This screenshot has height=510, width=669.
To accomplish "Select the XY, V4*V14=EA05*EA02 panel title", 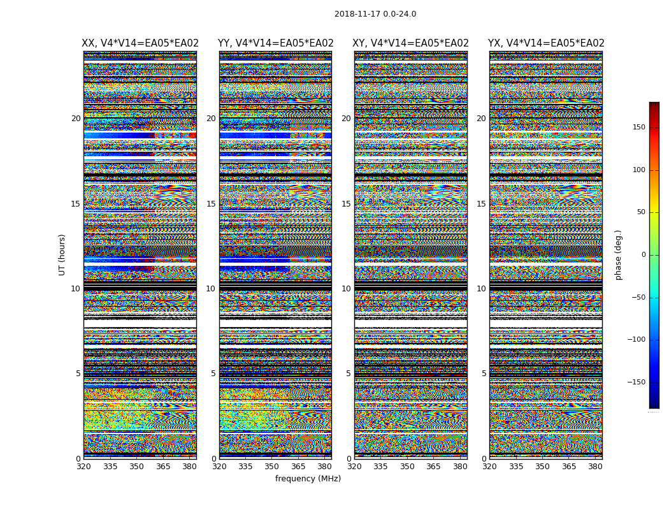I will click(410, 43).
